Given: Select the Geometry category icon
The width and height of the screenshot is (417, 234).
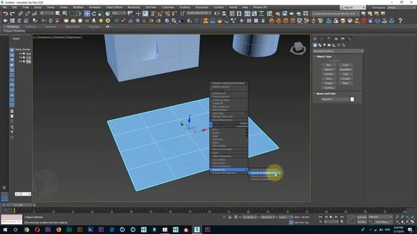Looking at the screenshot, I should [x=315, y=45].
